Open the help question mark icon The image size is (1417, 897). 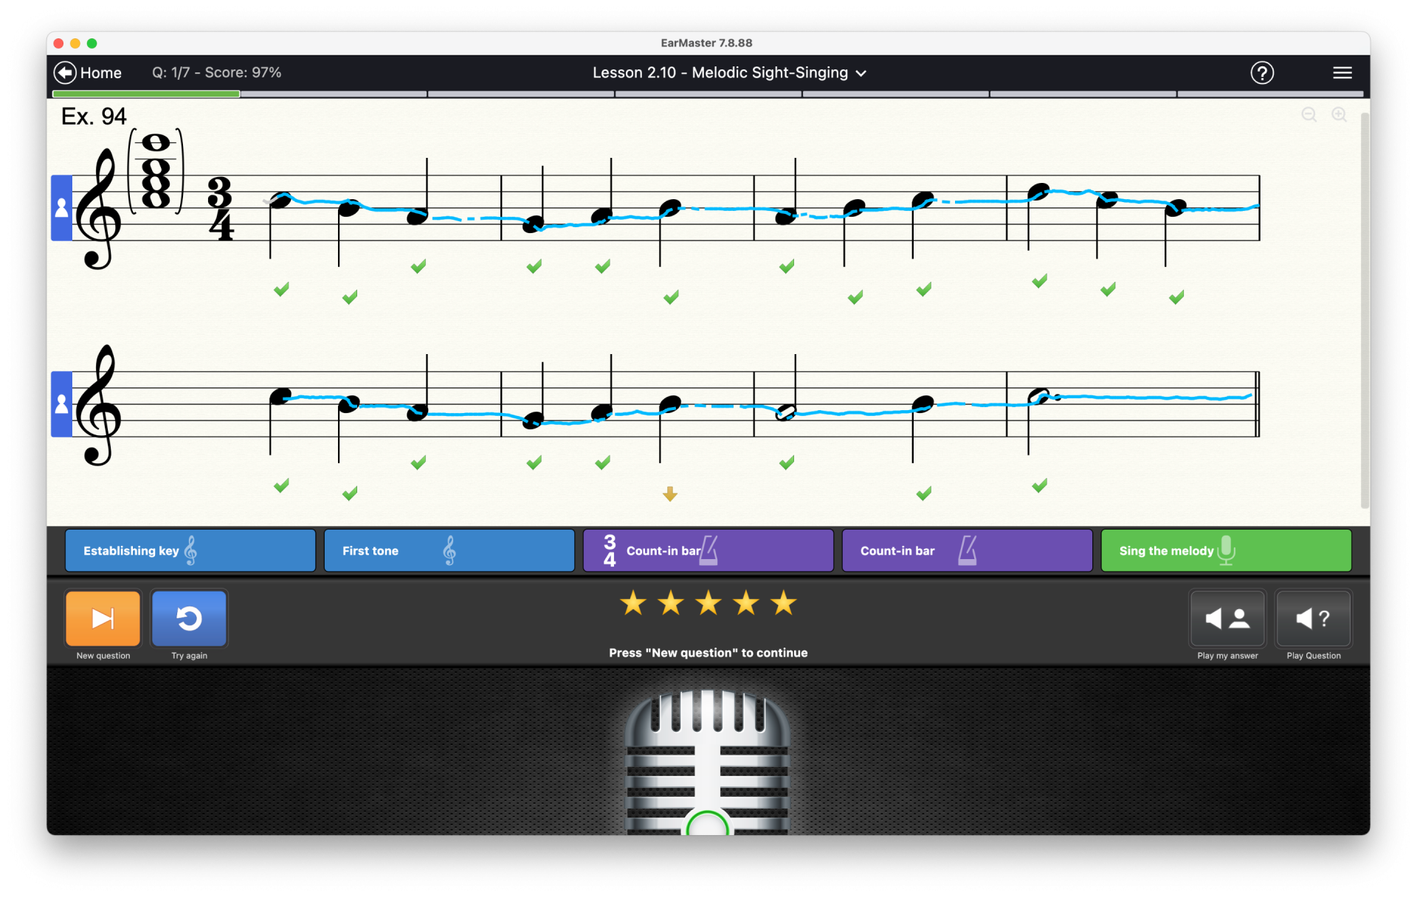pos(1262,72)
